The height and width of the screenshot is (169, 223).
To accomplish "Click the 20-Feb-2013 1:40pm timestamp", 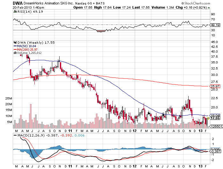I will pos(28,8).
